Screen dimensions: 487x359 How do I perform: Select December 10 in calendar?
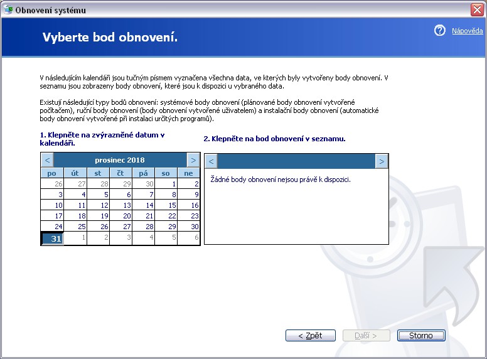(x=52, y=205)
